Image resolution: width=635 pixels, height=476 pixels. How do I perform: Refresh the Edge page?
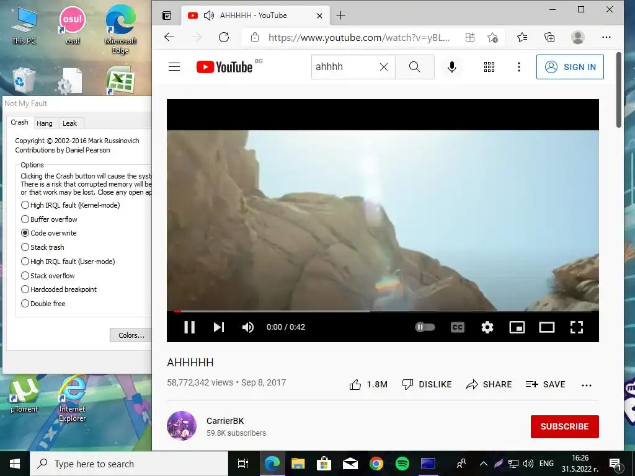[224, 38]
